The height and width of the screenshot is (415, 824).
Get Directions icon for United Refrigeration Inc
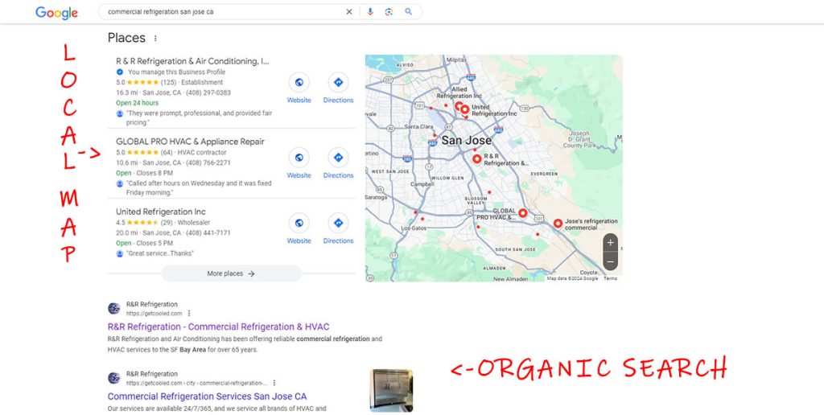[x=339, y=223]
